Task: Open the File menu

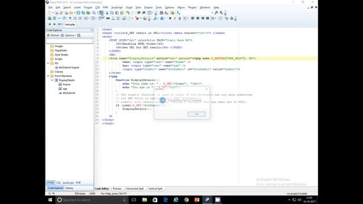Action: click(50, 7)
